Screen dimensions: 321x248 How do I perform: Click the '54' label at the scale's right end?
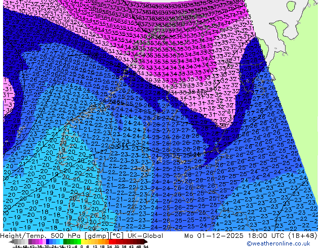tap(146, 246)
